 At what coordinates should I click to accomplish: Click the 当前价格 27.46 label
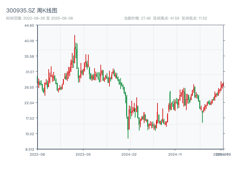coord(137,18)
